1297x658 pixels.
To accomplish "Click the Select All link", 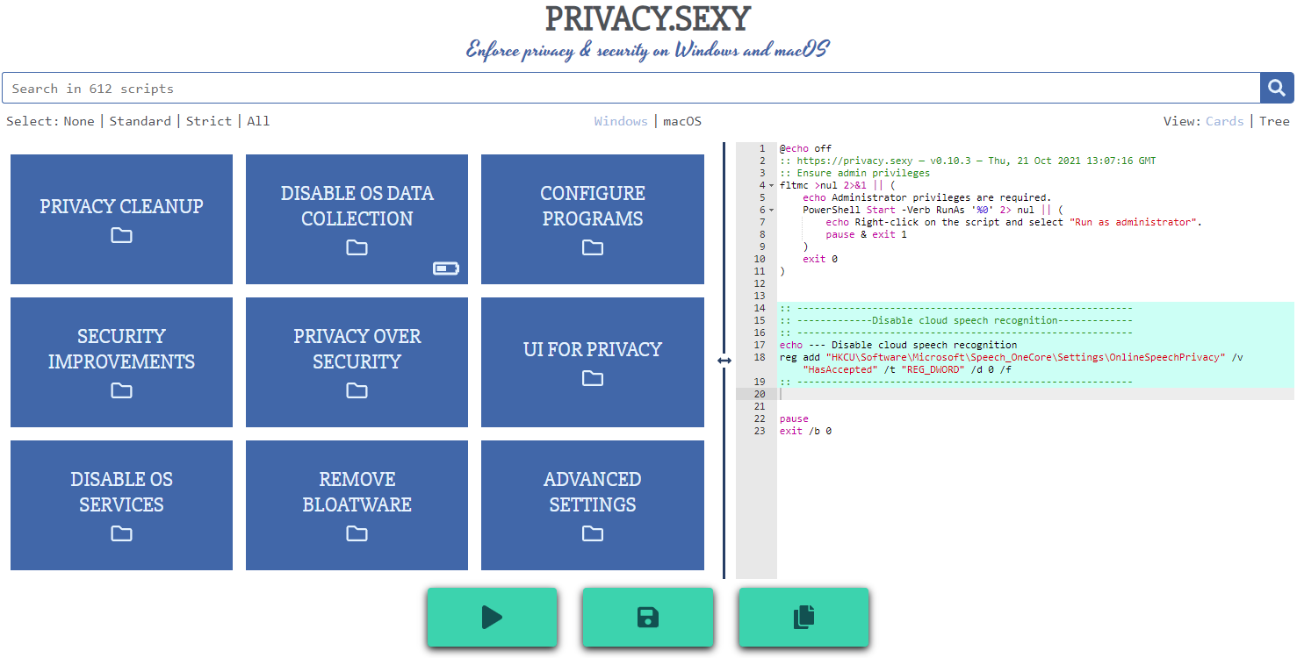I will (258, 121).
